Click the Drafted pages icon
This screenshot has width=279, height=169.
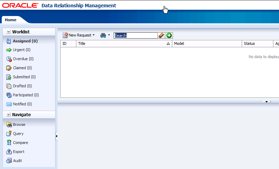(9, 86)
